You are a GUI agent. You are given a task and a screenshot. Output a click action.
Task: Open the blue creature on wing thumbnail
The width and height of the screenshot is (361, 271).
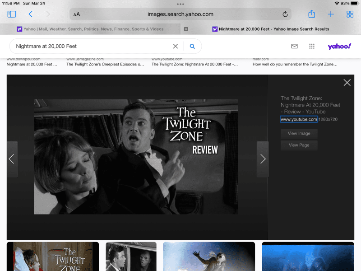[209, 257]
